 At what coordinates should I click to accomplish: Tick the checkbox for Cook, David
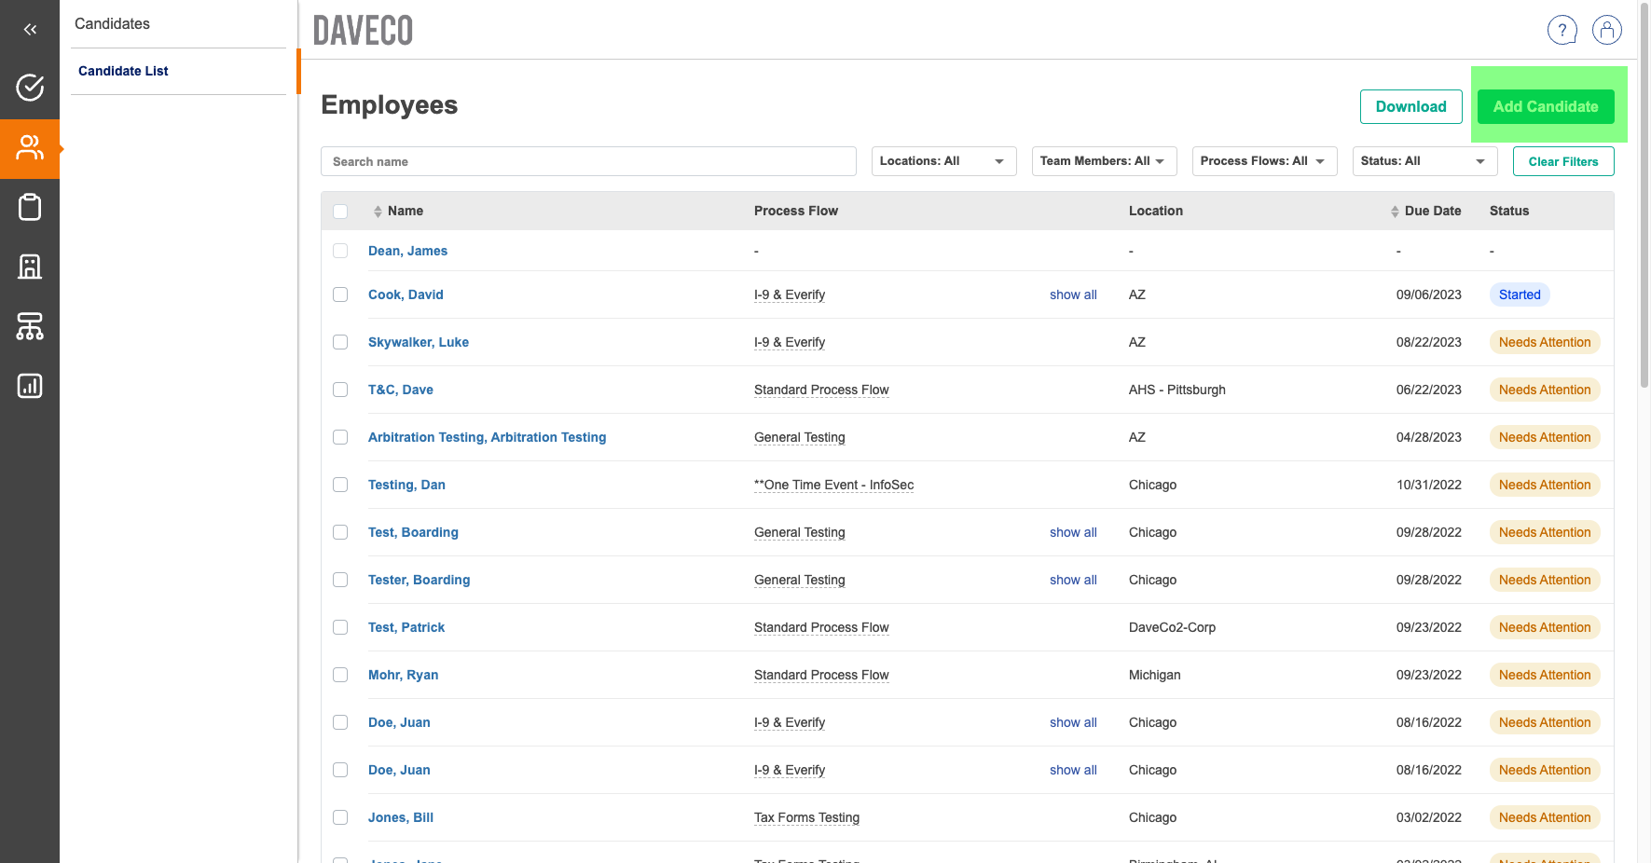tap(340, 295)
